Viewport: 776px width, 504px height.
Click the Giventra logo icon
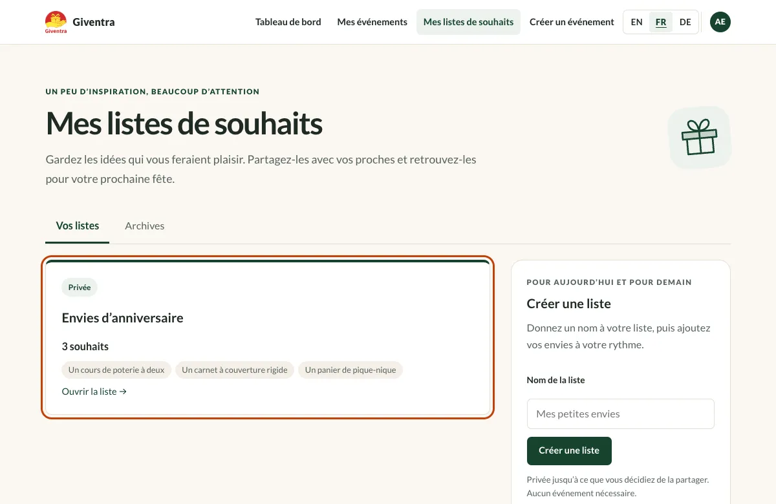(x=56, y=22)
